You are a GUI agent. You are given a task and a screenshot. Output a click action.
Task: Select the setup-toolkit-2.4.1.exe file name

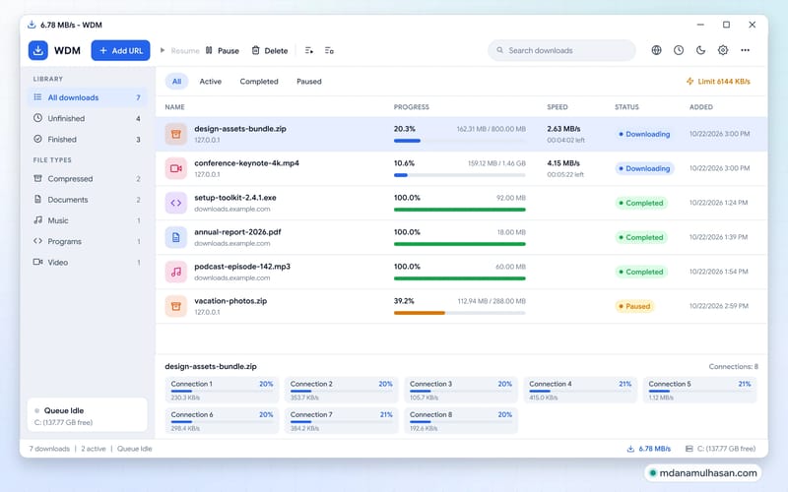(x=235, y=198)
